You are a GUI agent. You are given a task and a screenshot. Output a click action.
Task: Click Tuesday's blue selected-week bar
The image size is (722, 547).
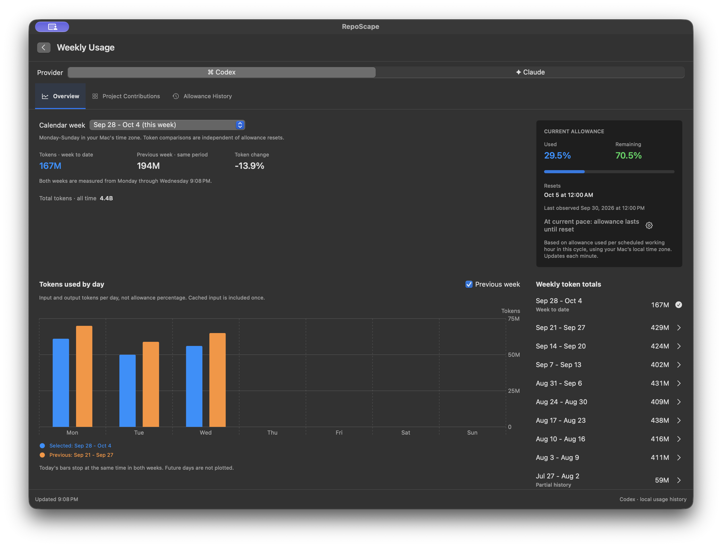coord(127,391)
